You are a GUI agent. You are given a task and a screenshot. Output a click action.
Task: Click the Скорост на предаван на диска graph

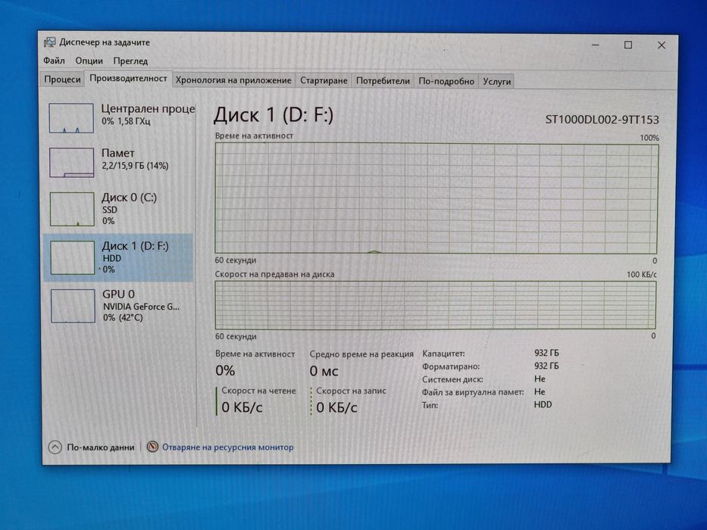[x=436, y=305]
